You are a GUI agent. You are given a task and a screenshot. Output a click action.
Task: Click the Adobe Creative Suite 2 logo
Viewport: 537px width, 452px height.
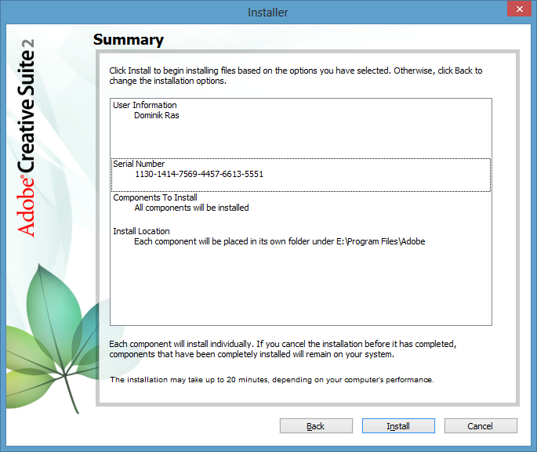26,138
